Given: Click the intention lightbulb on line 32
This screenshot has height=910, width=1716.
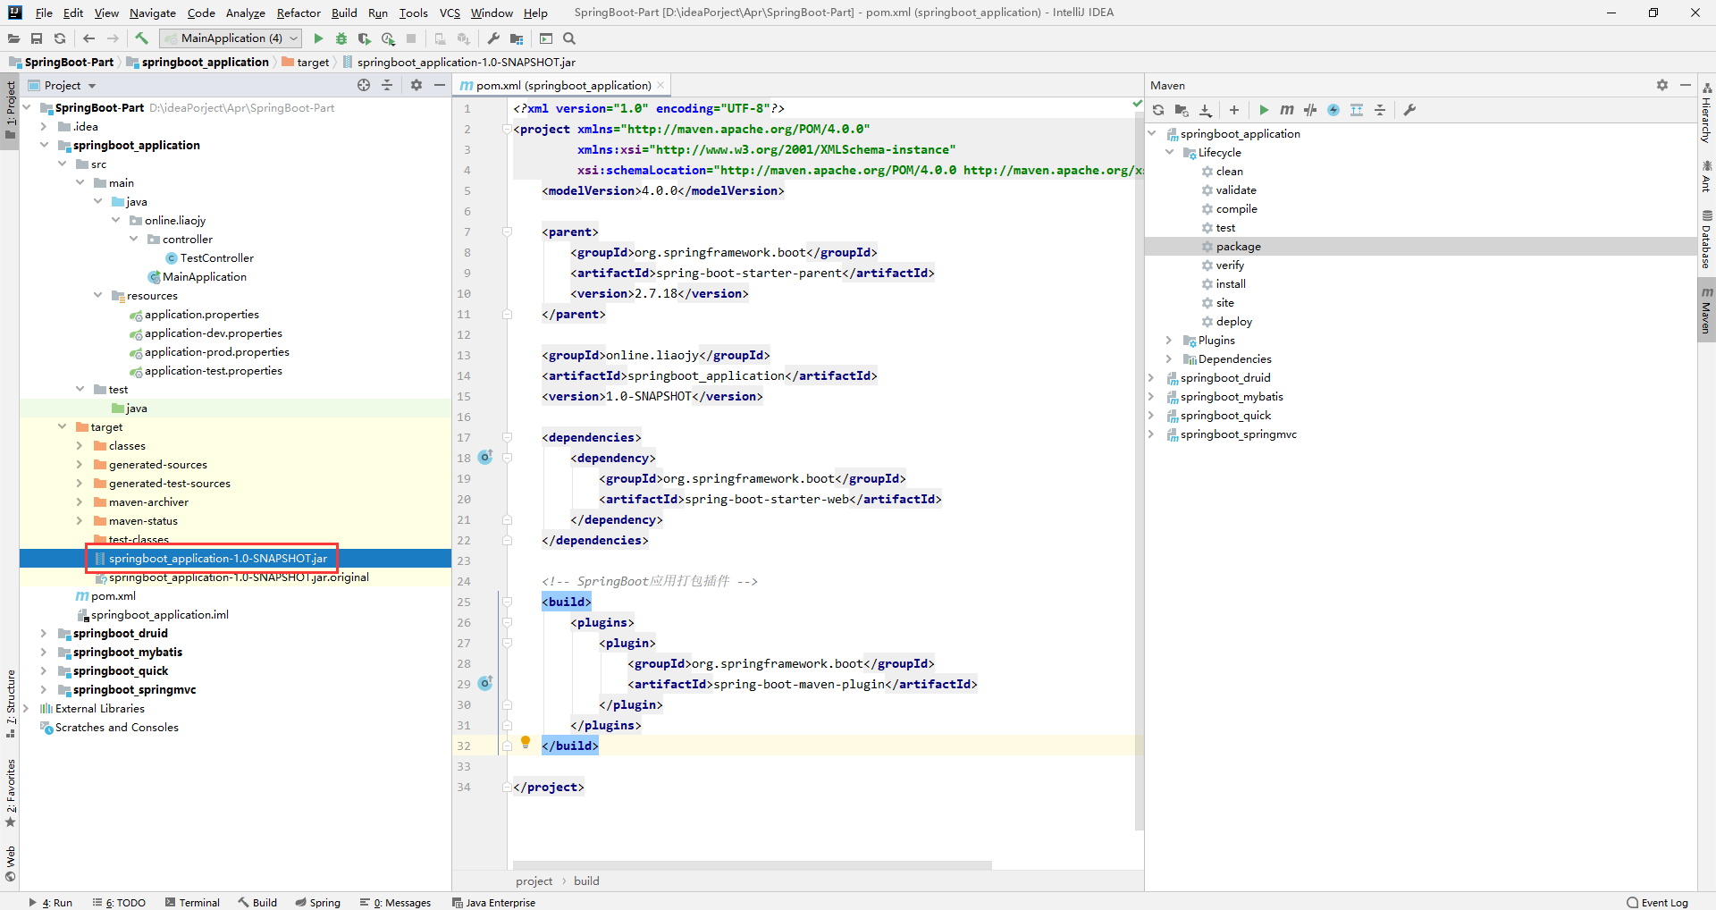Looking at the screenshot, I should click(x=526, y=742).
